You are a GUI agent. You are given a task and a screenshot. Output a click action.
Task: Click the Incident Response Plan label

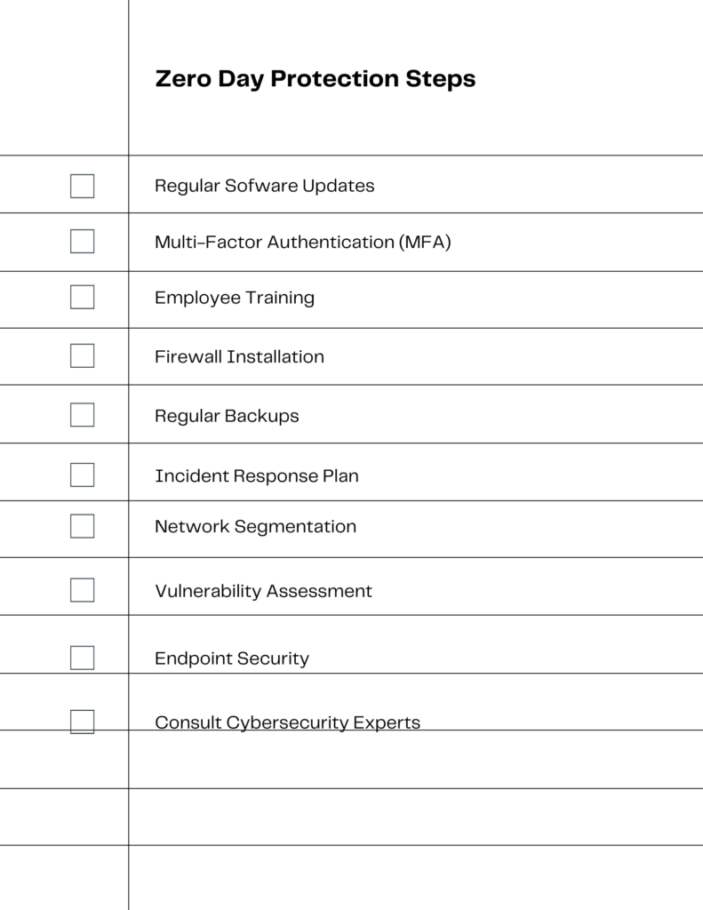click(257, 476)
